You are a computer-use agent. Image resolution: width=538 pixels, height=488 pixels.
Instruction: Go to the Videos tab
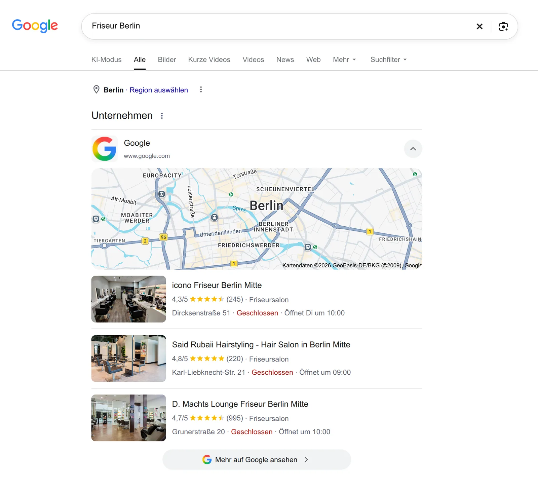253,60
